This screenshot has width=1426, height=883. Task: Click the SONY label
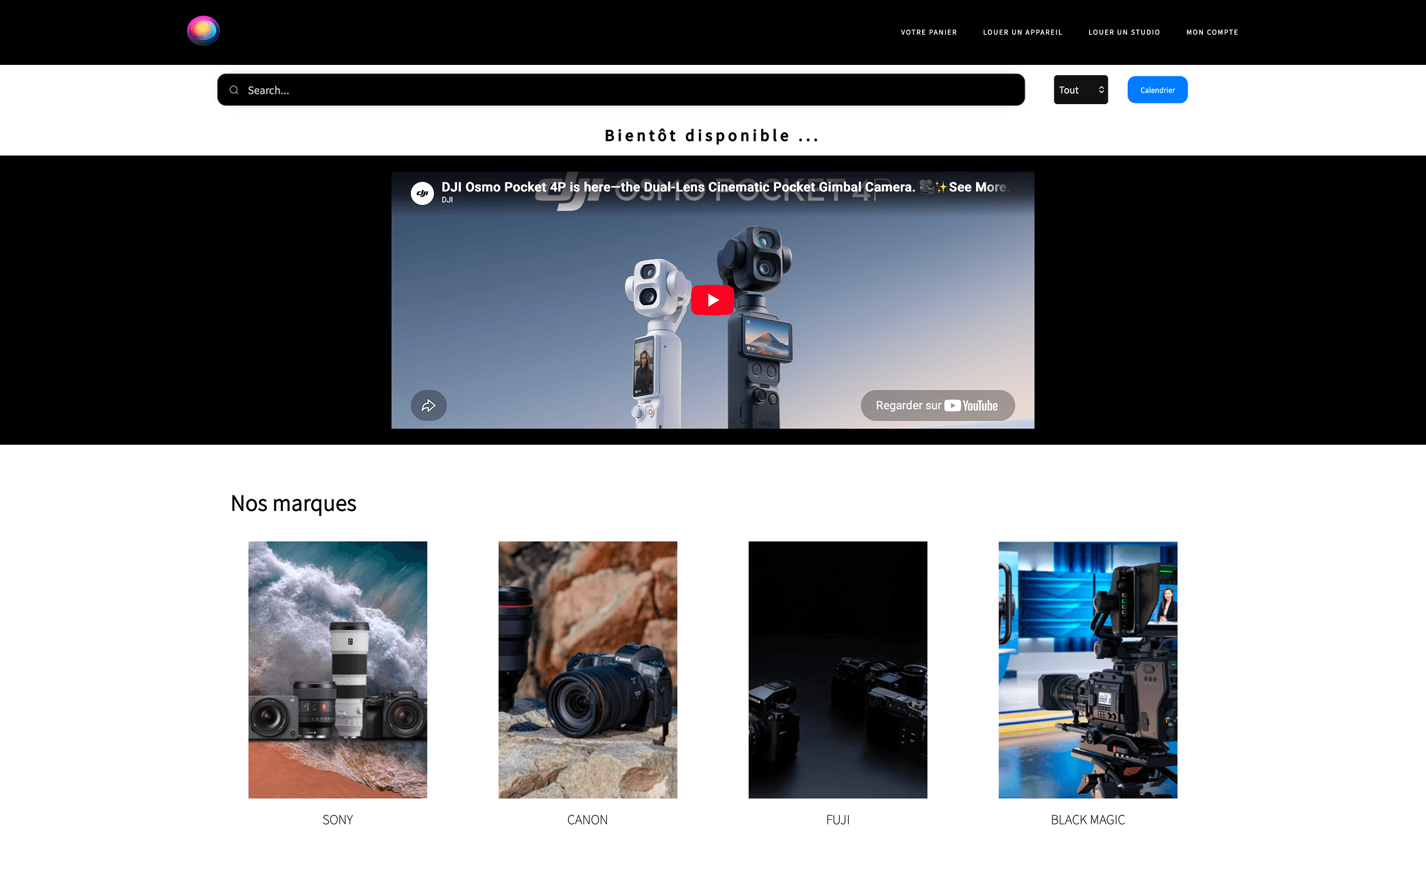[x=338, y=820]
